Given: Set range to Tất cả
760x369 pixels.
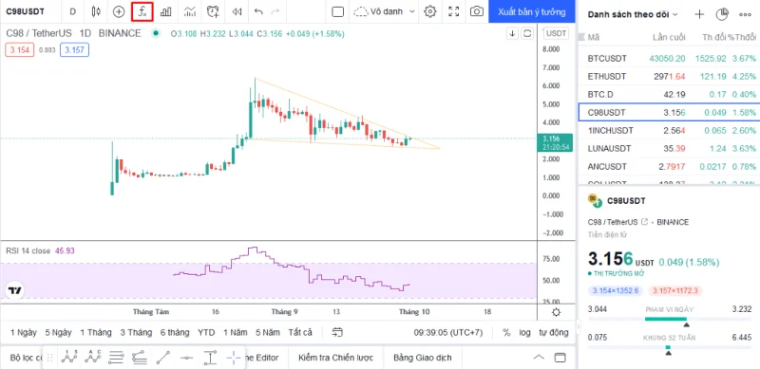Looking at the screenshot, I should pyautogui.click(x=300, y=333).
